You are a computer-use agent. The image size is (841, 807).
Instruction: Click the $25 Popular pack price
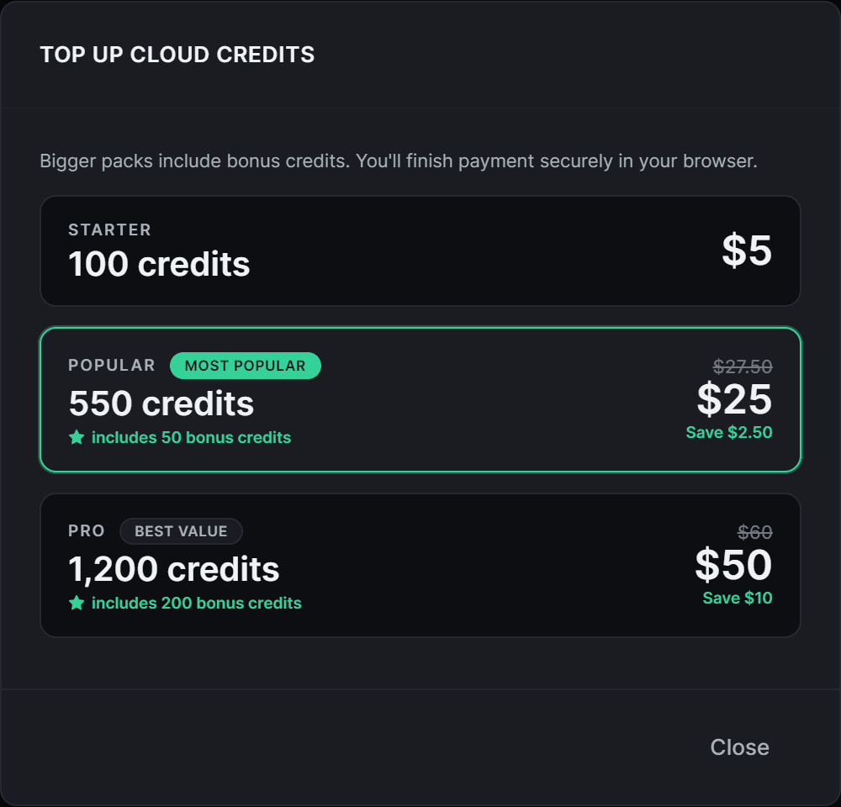tap(734, 399)
